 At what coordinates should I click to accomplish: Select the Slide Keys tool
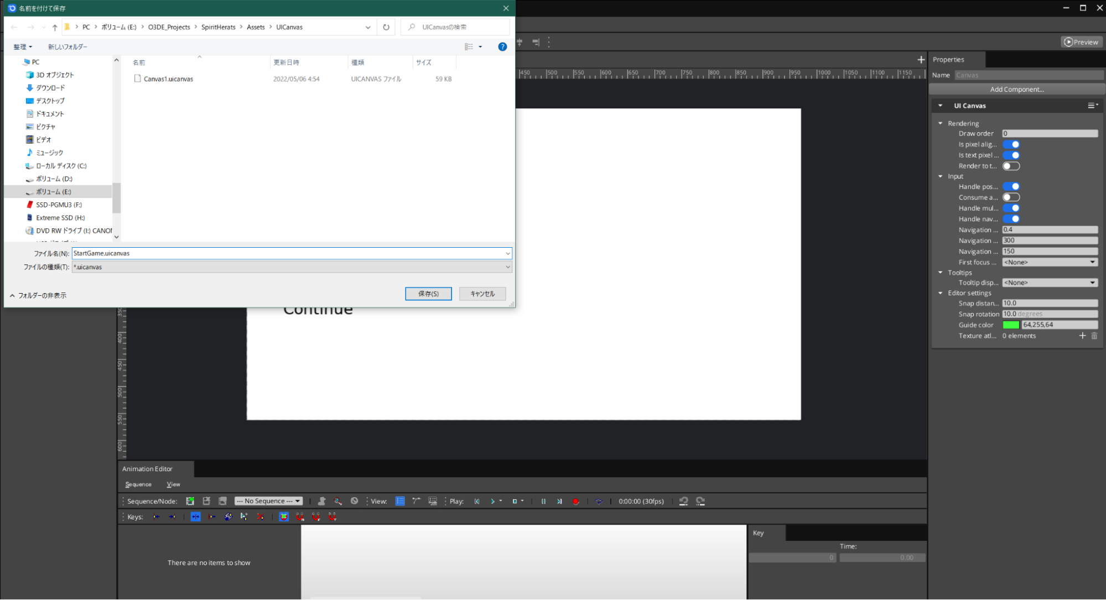pos(212,516)
